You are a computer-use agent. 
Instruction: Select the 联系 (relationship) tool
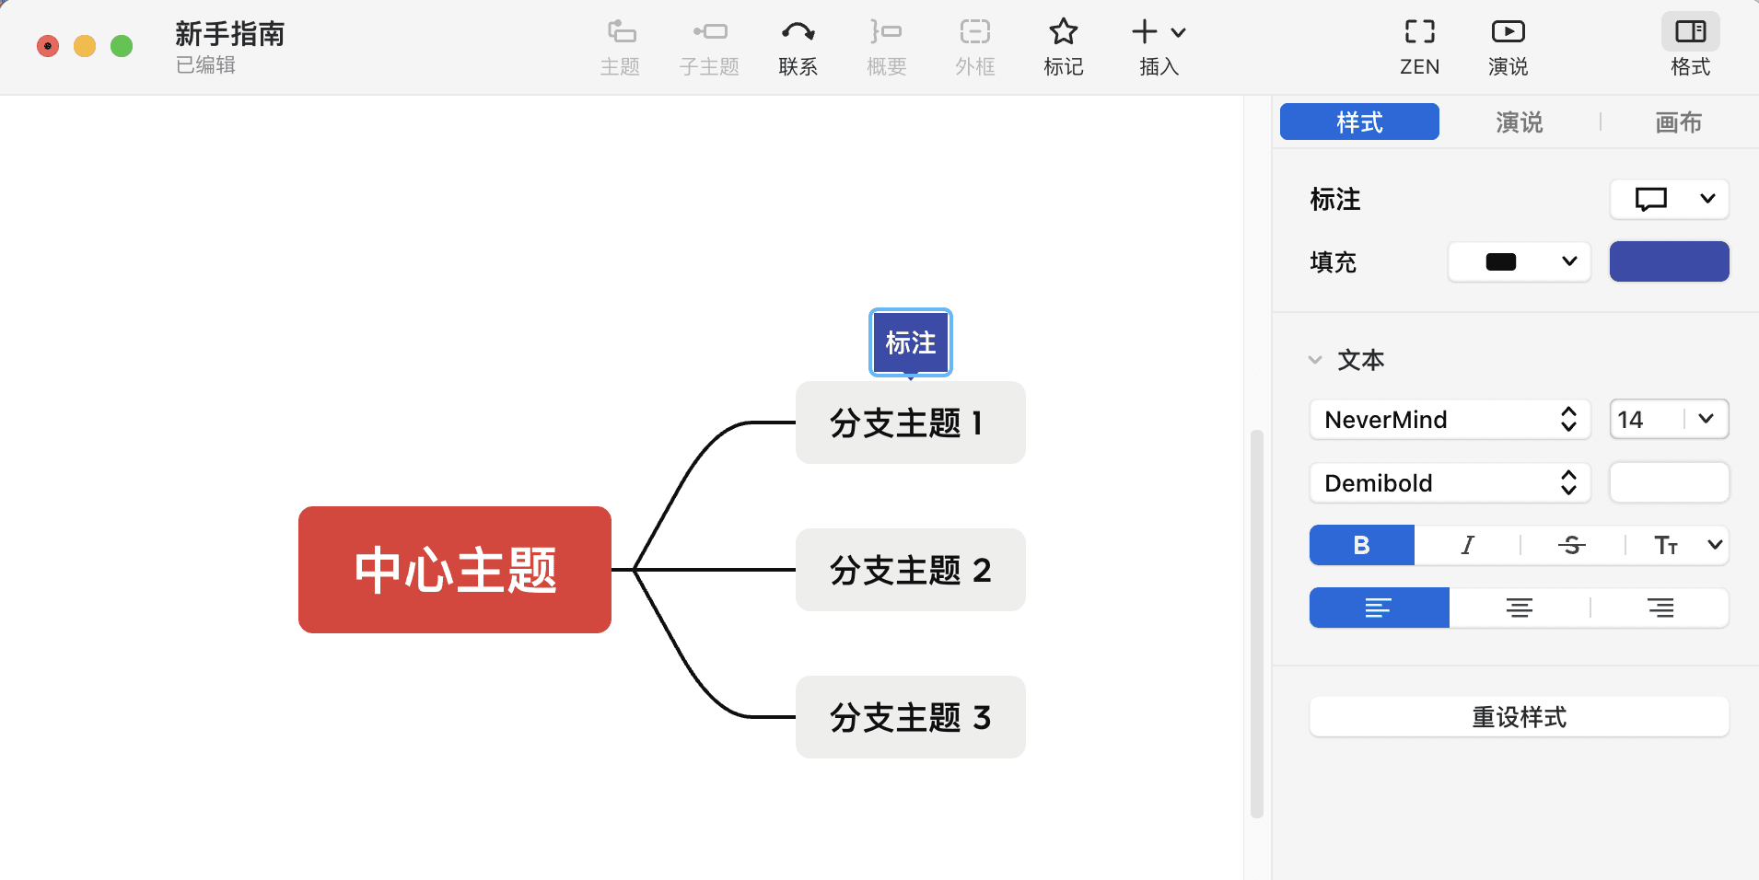[798, 44]
